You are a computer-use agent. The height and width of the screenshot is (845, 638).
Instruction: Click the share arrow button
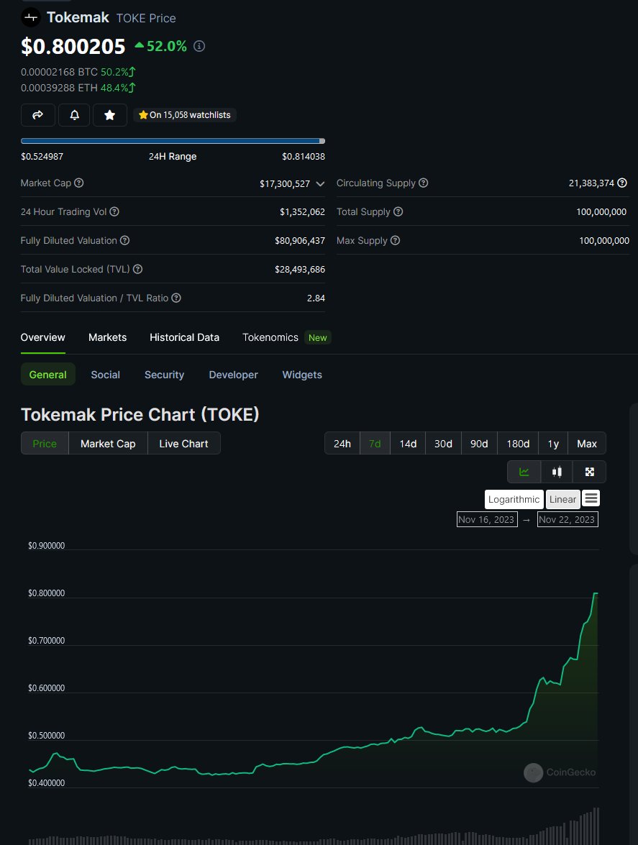coord(37,115)
